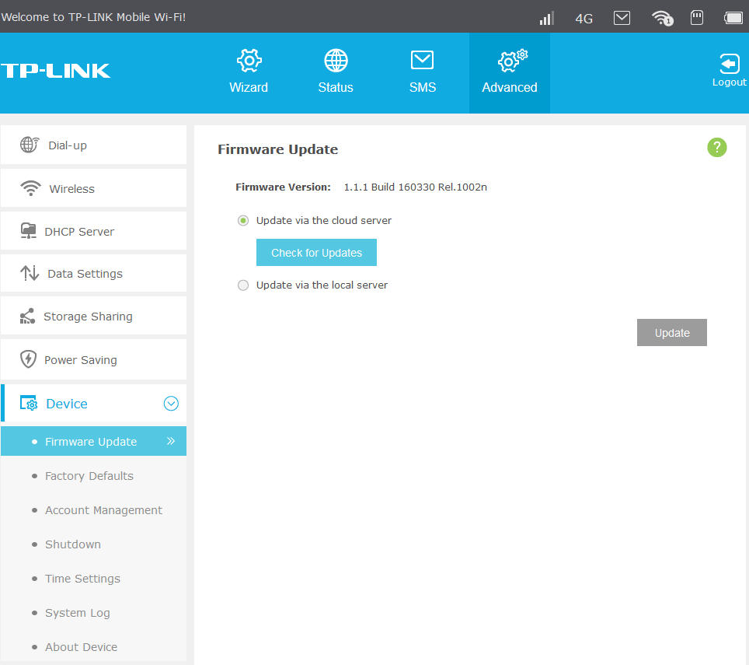Select the Advanced tab
This screenshot has height=665, width=749.
coord(509,72)
